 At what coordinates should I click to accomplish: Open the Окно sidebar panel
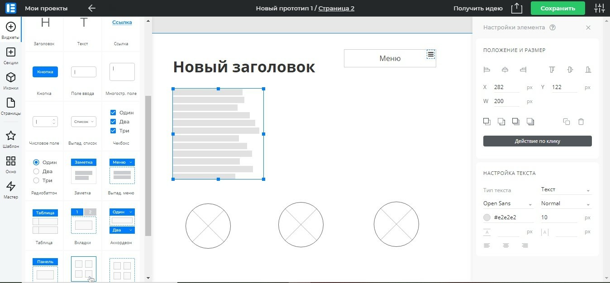click(x=10, y=165)
